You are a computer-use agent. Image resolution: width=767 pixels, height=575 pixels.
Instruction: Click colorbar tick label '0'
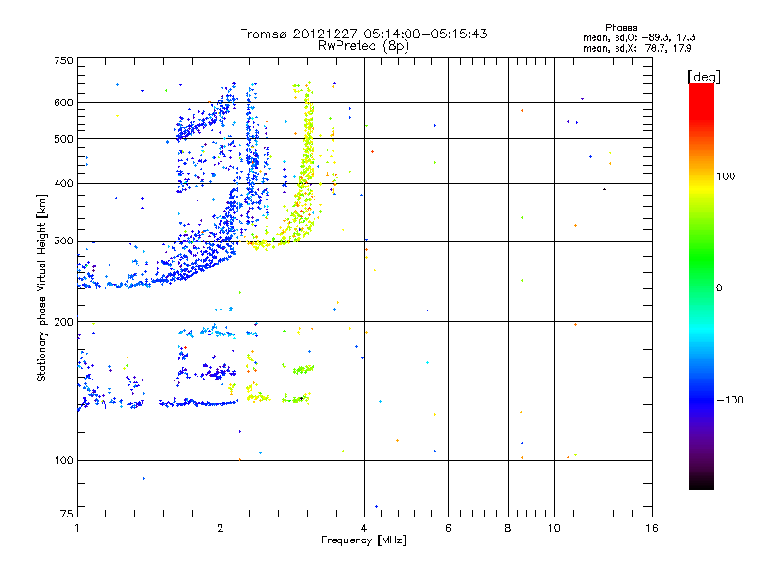(719, 288)
